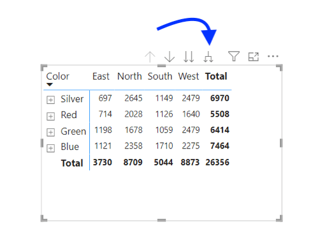Viewport: 320px width, 238px height.
Task: Click Blue West value 2275
Action: click(191, 146)
